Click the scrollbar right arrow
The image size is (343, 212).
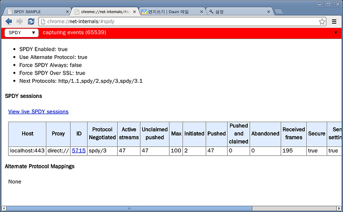(339, 208)
